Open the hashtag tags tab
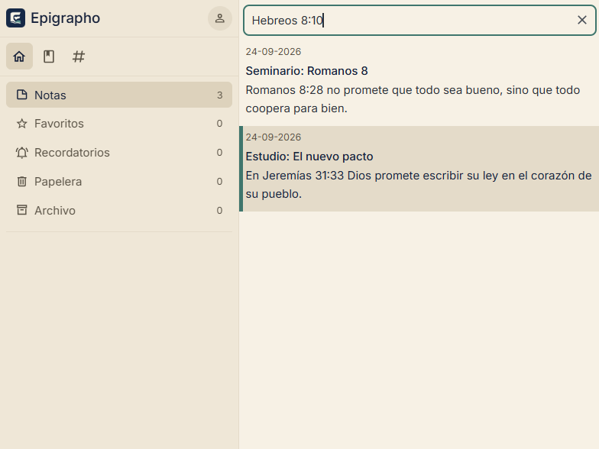 [x=79, y=57]
